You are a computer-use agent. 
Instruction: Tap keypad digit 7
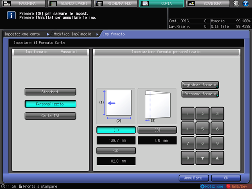188,143
